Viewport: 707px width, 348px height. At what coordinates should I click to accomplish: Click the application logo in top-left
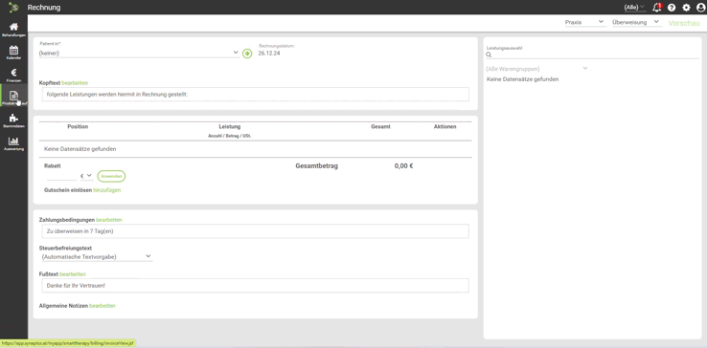14,8
